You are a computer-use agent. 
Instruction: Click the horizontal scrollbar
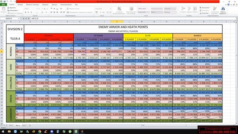[x=186, y=125]
